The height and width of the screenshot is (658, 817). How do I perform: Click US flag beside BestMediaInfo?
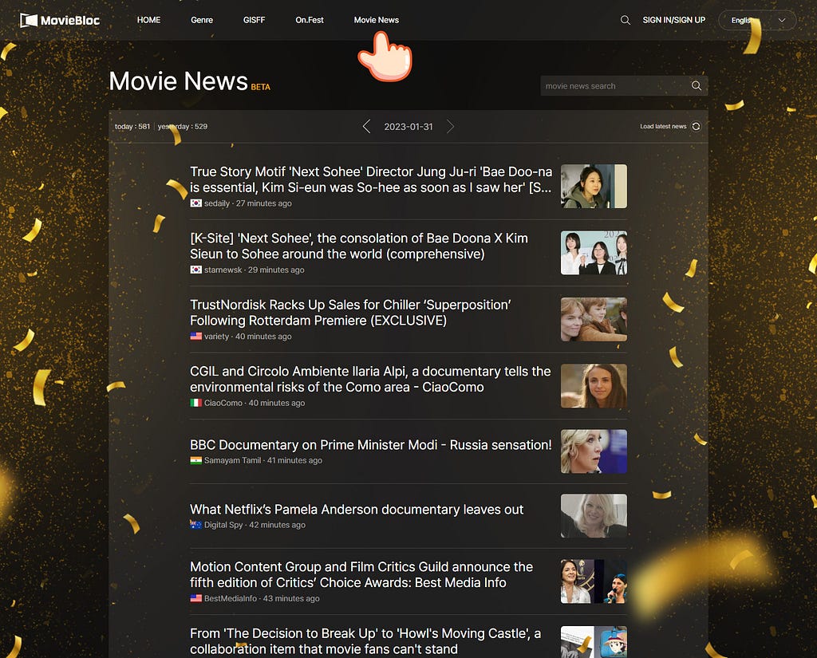point(196,599)
